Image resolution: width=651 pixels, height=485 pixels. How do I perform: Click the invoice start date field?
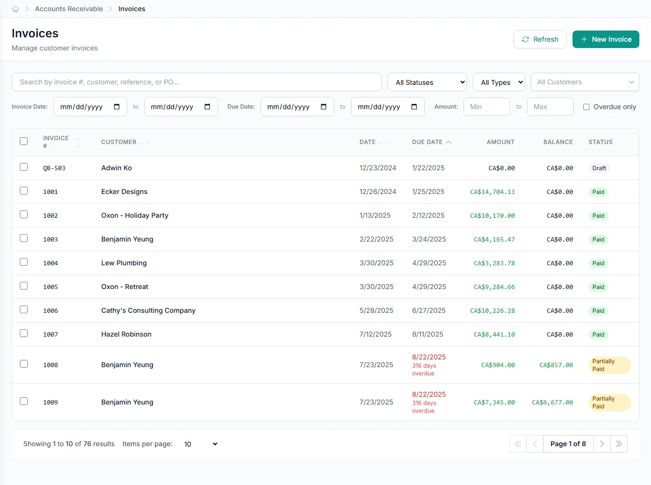[91, 107]
